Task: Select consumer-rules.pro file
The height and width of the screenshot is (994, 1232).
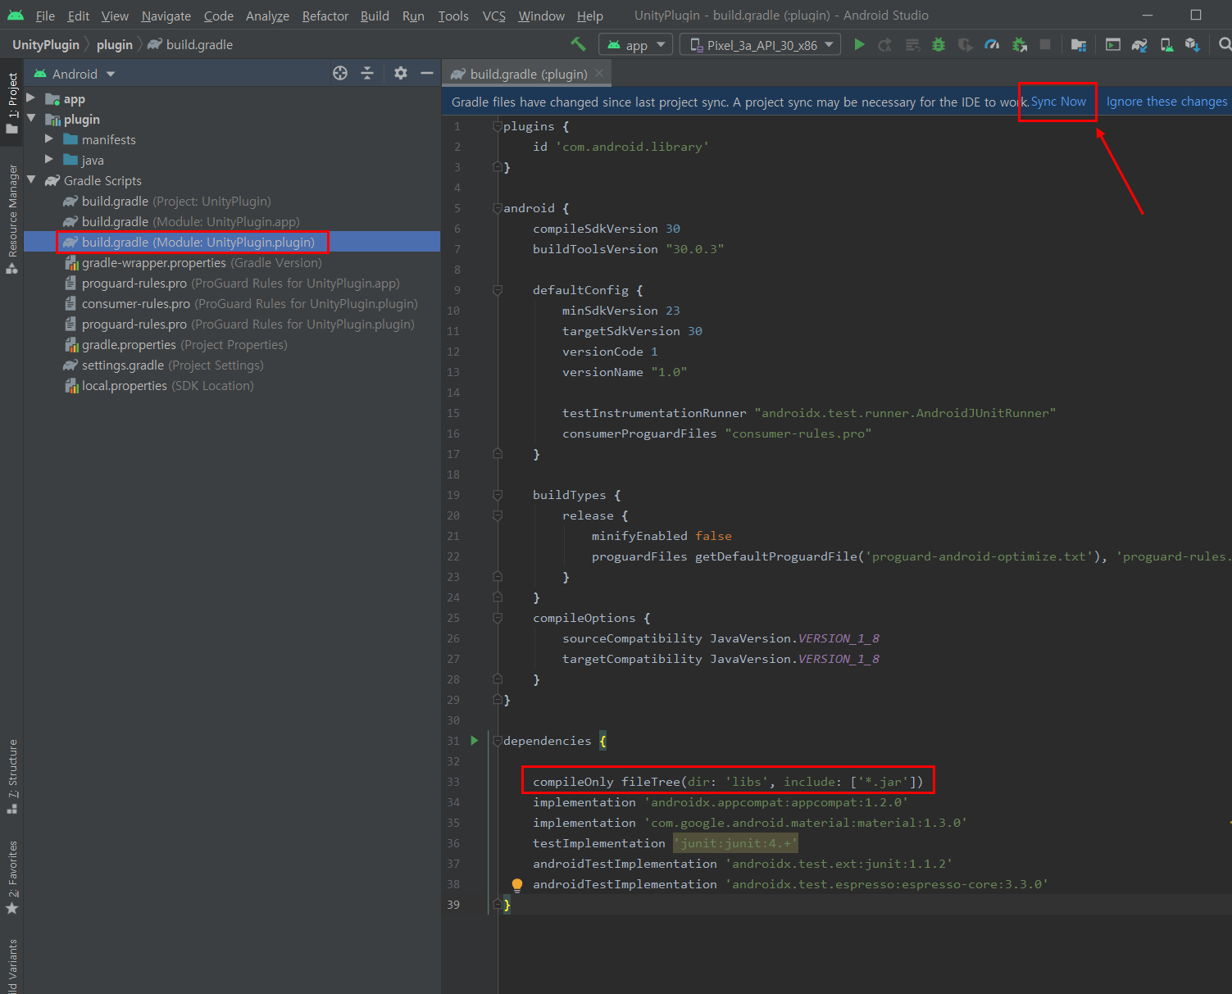Action: (249, 303)
